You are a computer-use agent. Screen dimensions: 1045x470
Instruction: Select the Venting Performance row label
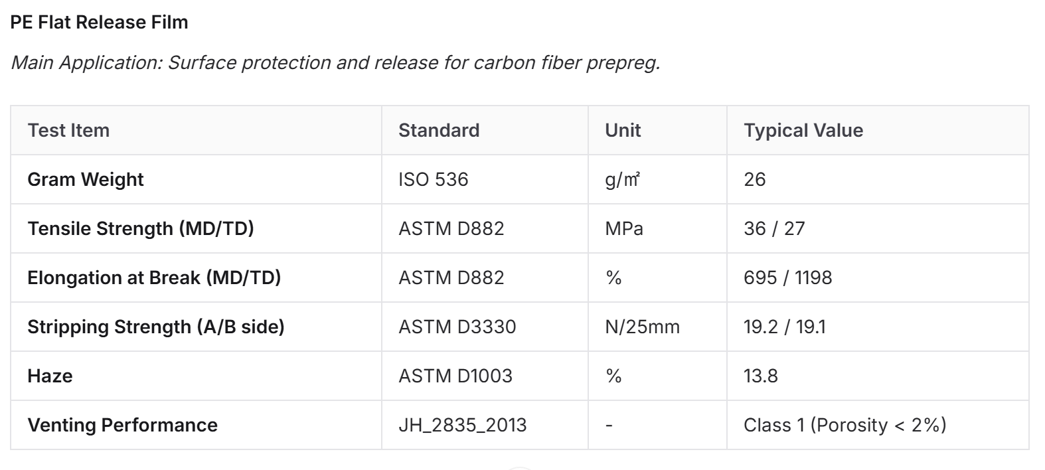pos(123,425)
